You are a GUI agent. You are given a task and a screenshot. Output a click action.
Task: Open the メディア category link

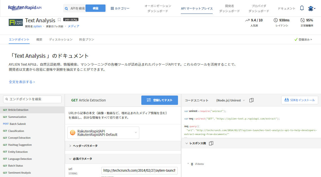click(74, 26)
